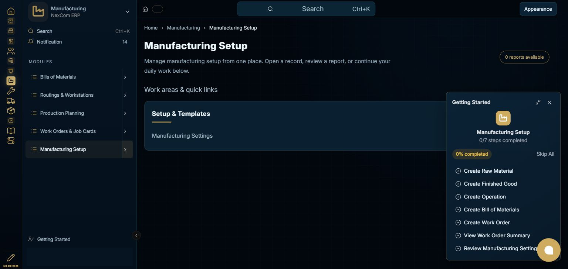This screenshot has height=269, width=568.
Task: Check off Create Work Order step
Action: pyautogui.click(x=458, y=223)
